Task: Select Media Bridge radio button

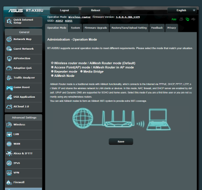Action: point(81,71)
